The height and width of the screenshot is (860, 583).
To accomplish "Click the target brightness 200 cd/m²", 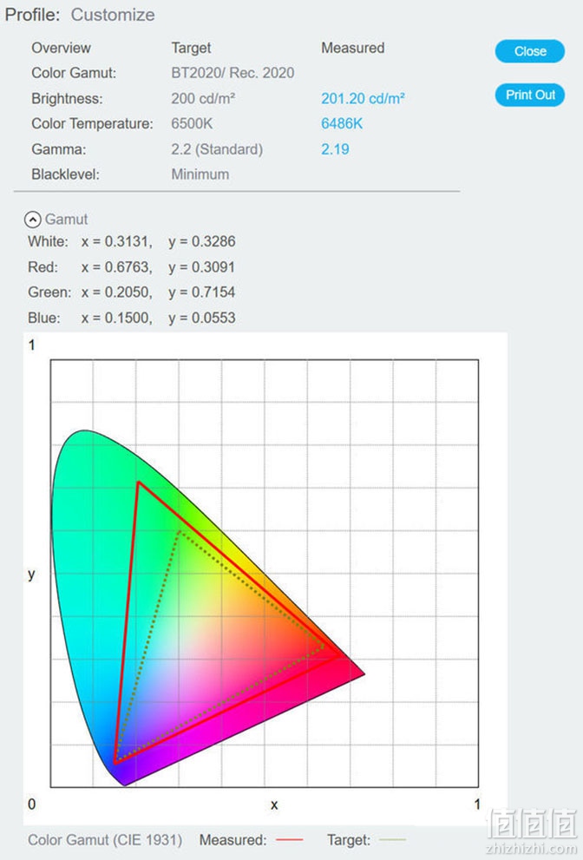I will pyautogui.click(x=203, y=99).
